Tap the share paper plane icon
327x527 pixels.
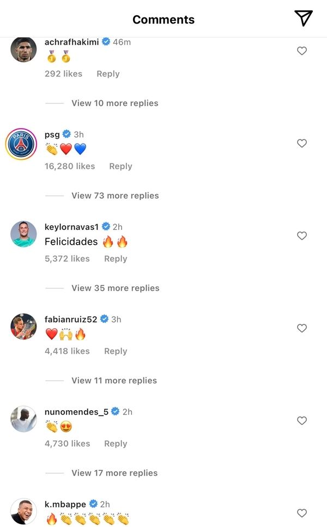pos(304,18)
